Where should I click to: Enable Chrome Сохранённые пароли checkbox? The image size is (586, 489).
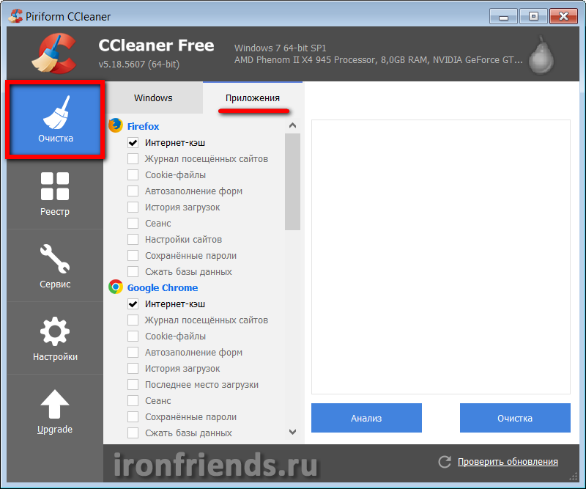133,417
